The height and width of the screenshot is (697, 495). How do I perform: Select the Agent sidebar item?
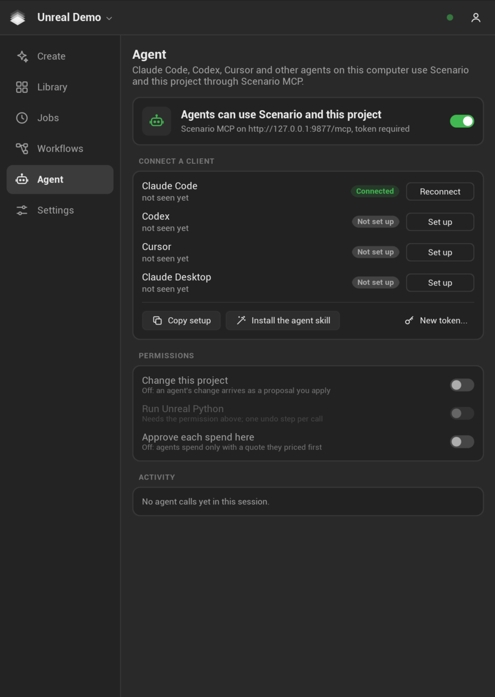click(x=60, y=180)
